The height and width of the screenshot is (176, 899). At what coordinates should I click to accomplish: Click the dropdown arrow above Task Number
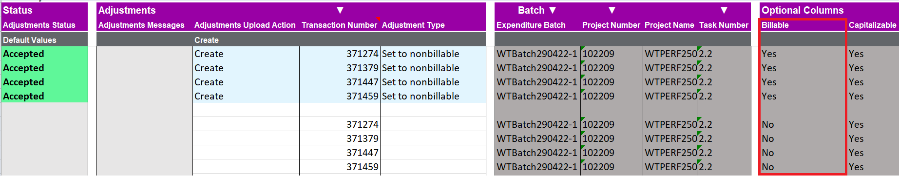click(724, 10)
